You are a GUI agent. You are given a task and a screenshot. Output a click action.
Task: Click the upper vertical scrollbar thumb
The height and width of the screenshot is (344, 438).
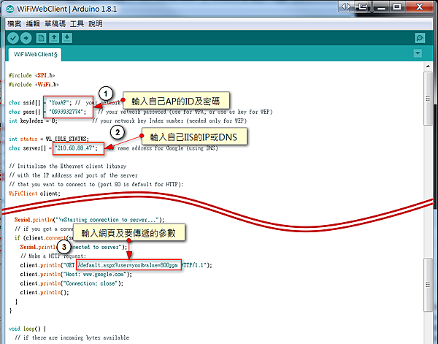pyautogui.click(x=428, y=99)
